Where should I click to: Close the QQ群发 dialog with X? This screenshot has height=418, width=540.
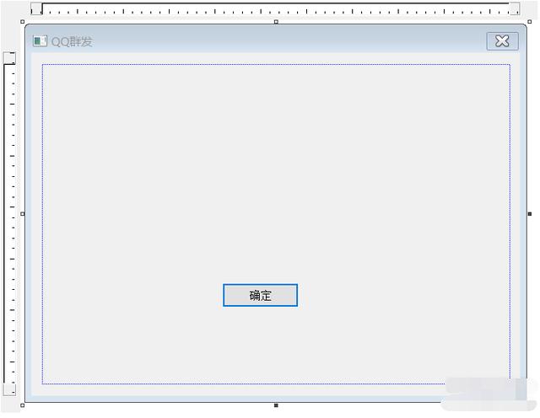[502, 41]
